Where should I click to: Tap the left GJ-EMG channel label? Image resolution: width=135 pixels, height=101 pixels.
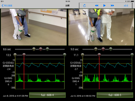click(x=8, y=78)
